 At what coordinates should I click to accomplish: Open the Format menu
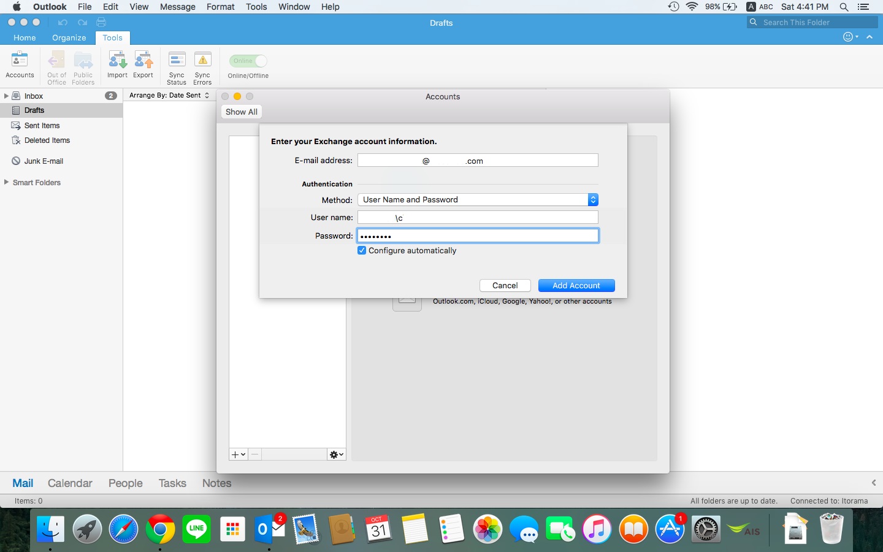point(221,7)
